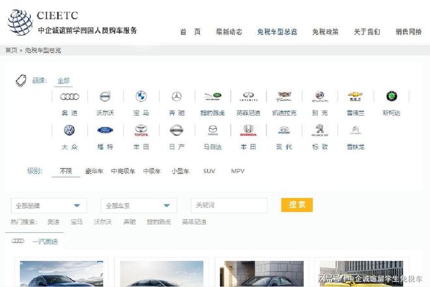This screenshot has width=430, height=287.
Task: Open 销售网络 in the navigation bar
Action: point(408,32)
